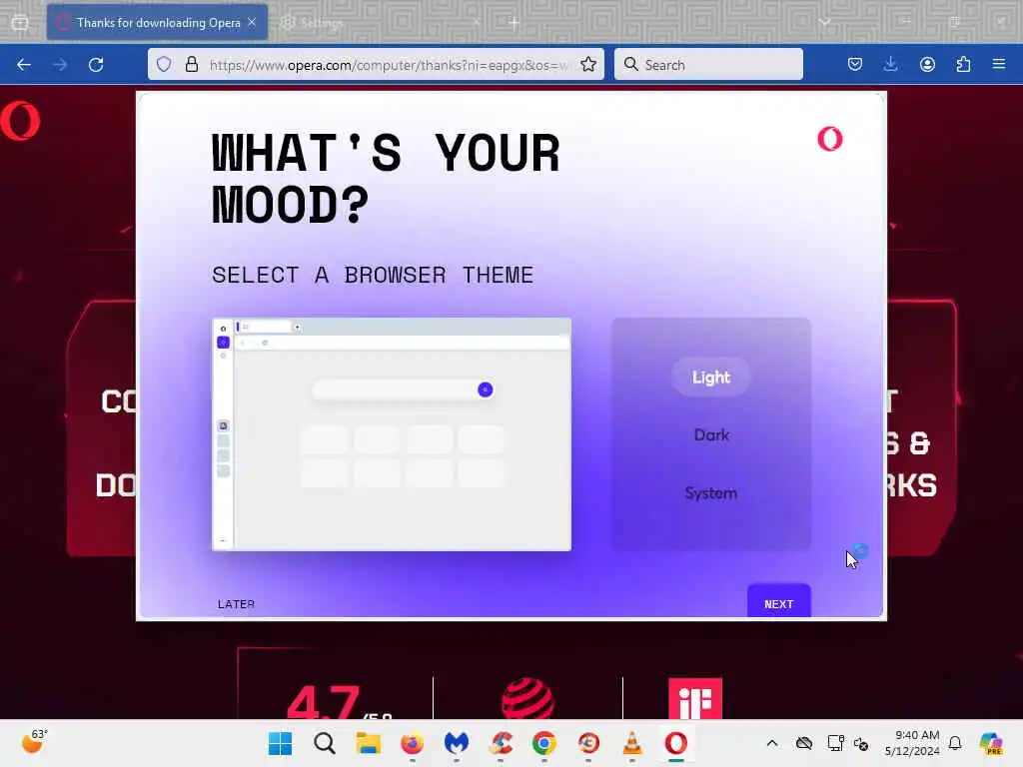Open the Windows Start menu
The width and height of the screenshot is (1023, 767).
(x=281, y=743)
